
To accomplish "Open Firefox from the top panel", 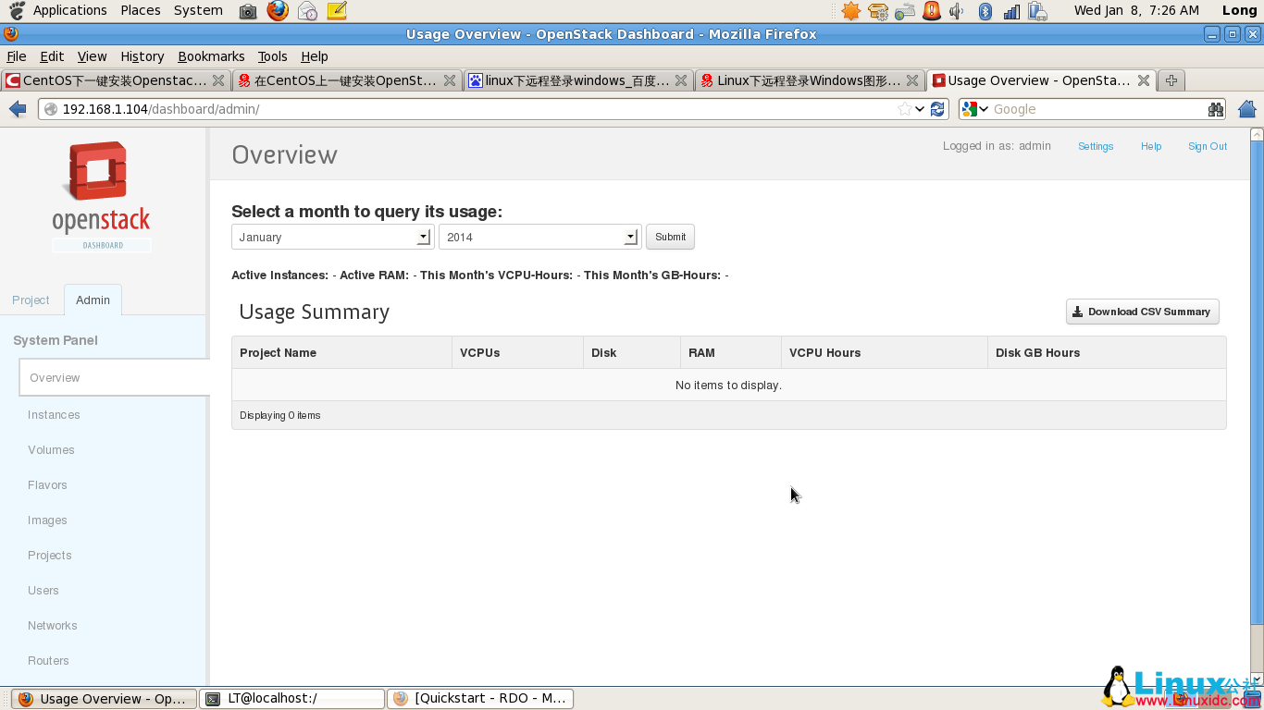I will pyautogui.click(x=276, y=10).
